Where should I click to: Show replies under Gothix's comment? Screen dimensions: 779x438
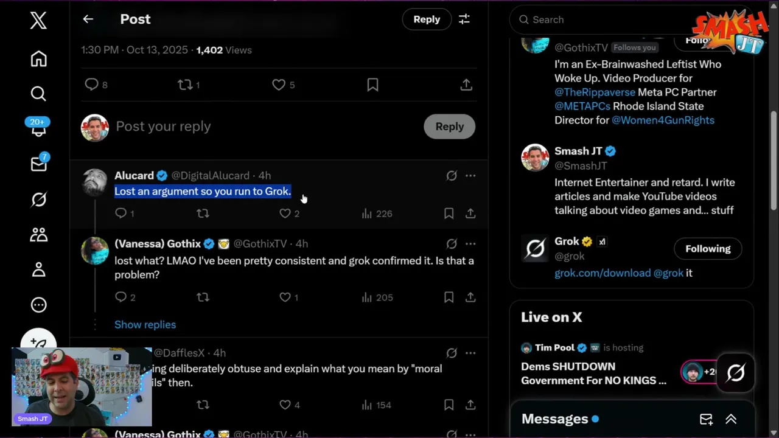[145, 325]
